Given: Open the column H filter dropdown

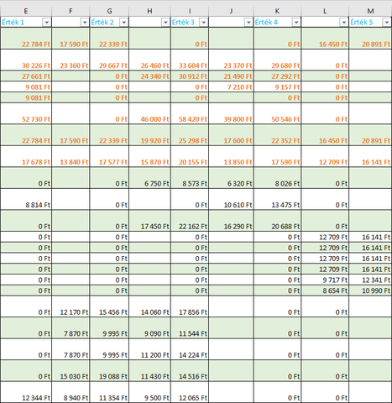Looking at the screenshot, I should click(x=165, y=22).
